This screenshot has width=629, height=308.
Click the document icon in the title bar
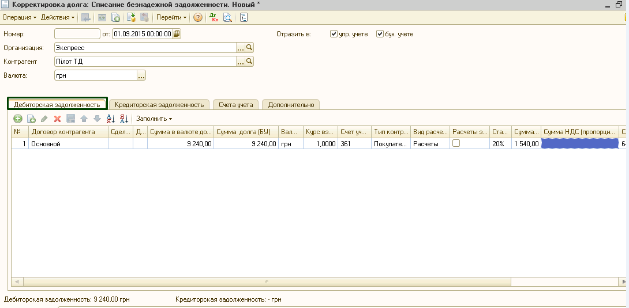5,3
